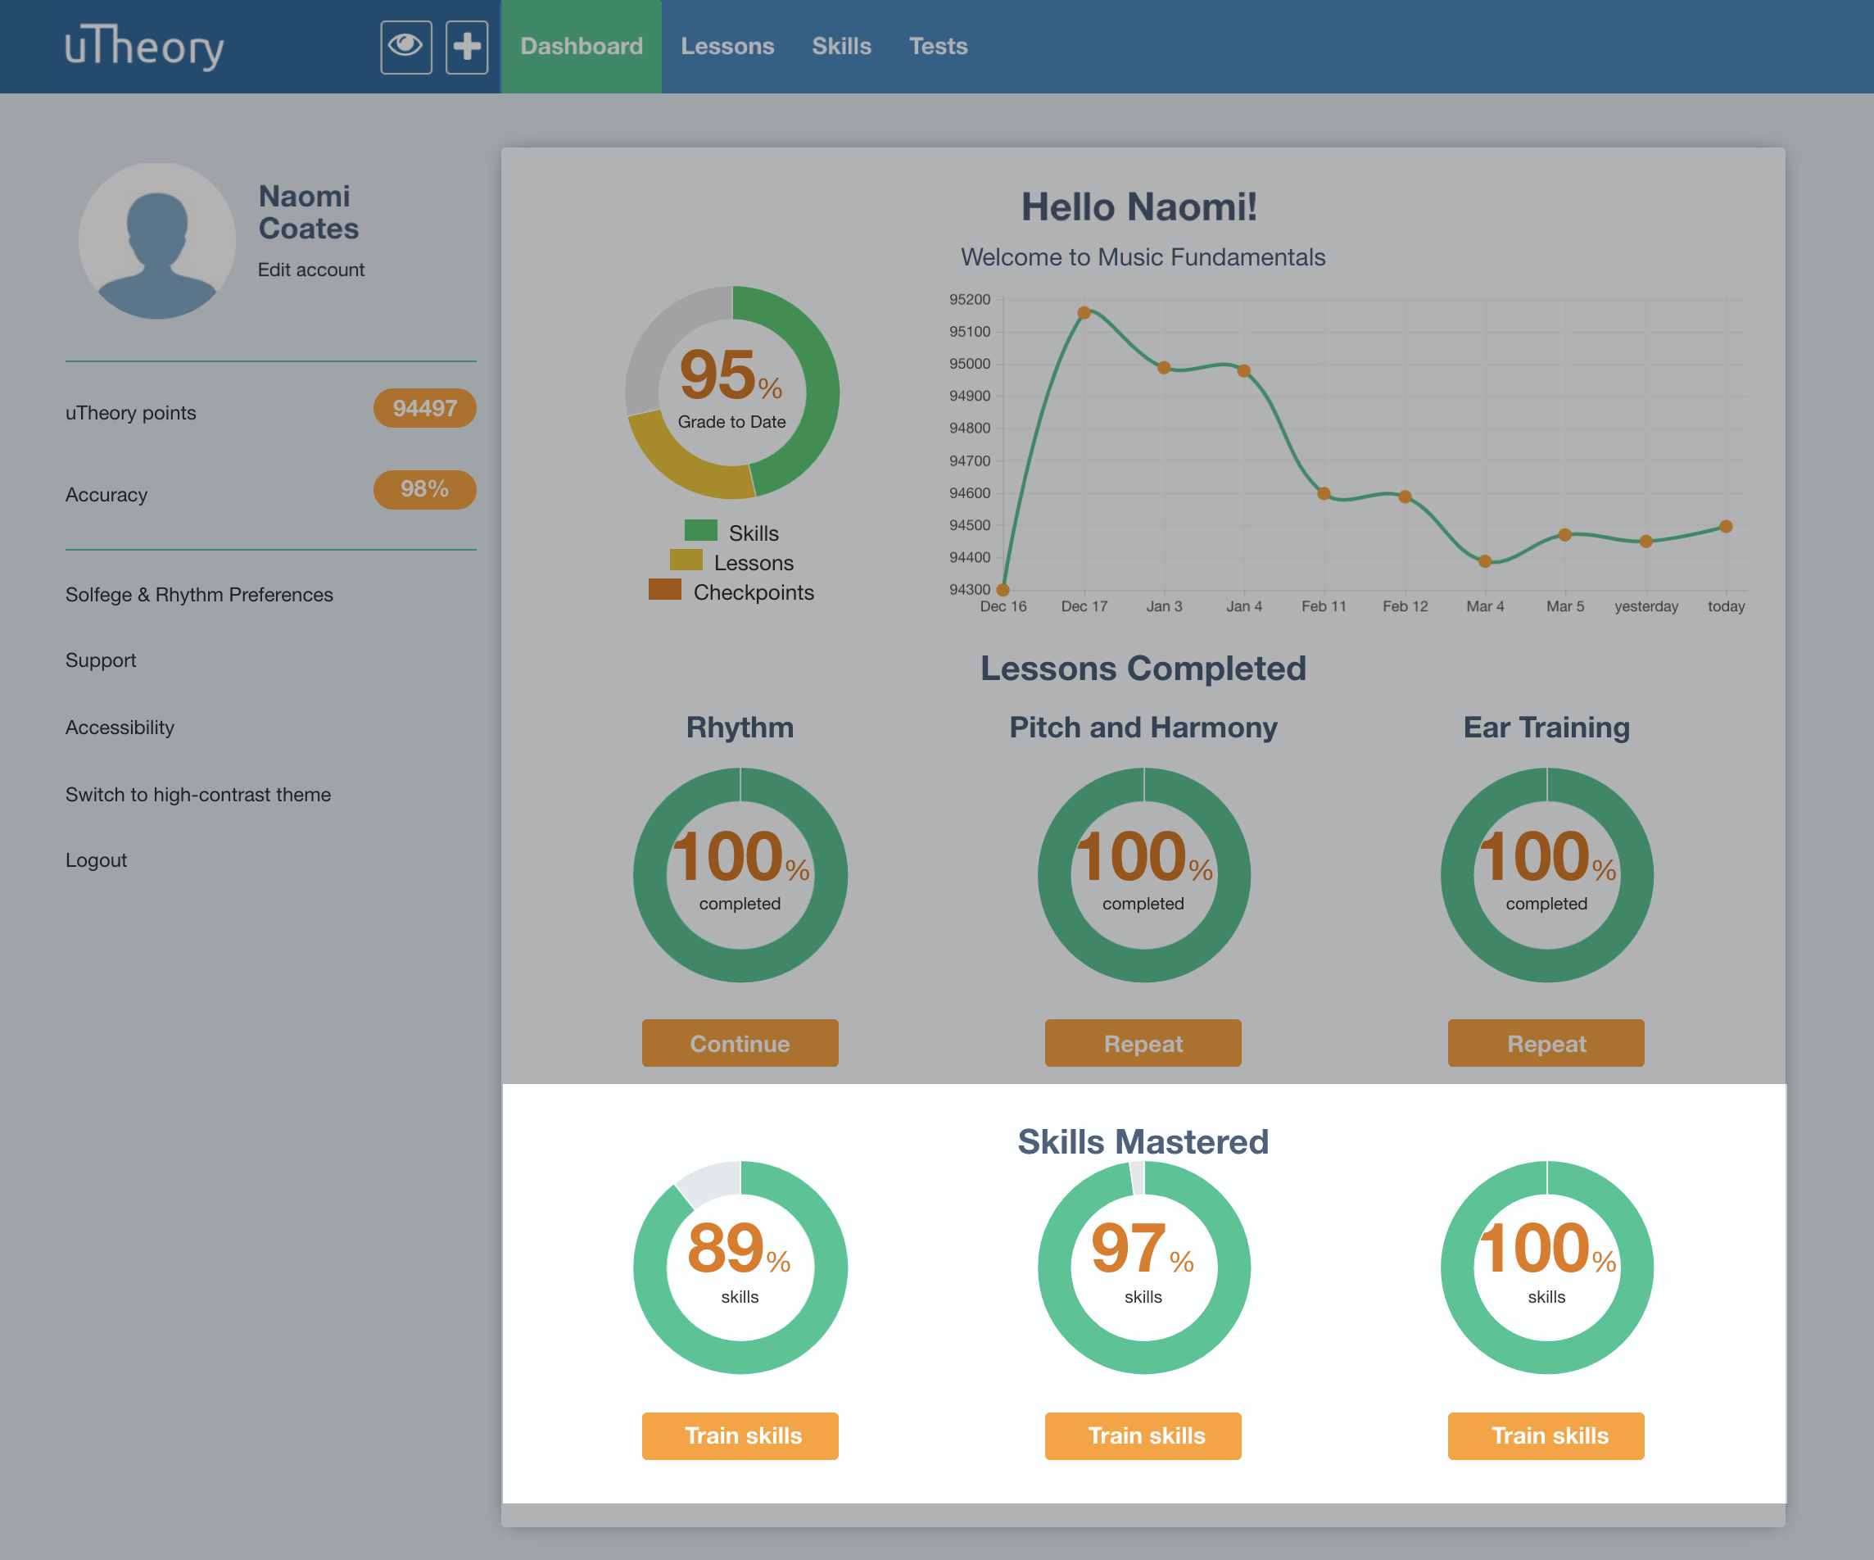
Task: Click the Dec 17 point on chart
Action: (1084, 312)
